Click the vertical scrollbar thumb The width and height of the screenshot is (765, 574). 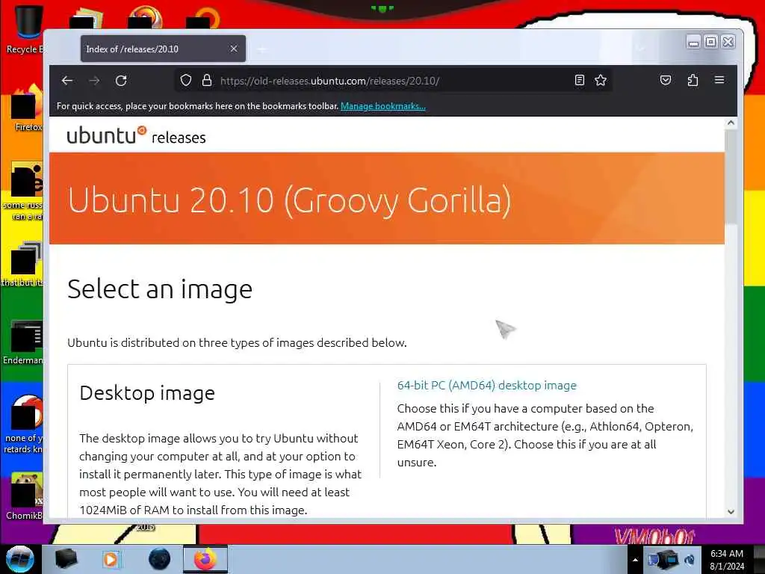pyautogui.click(x=731, y=176)
